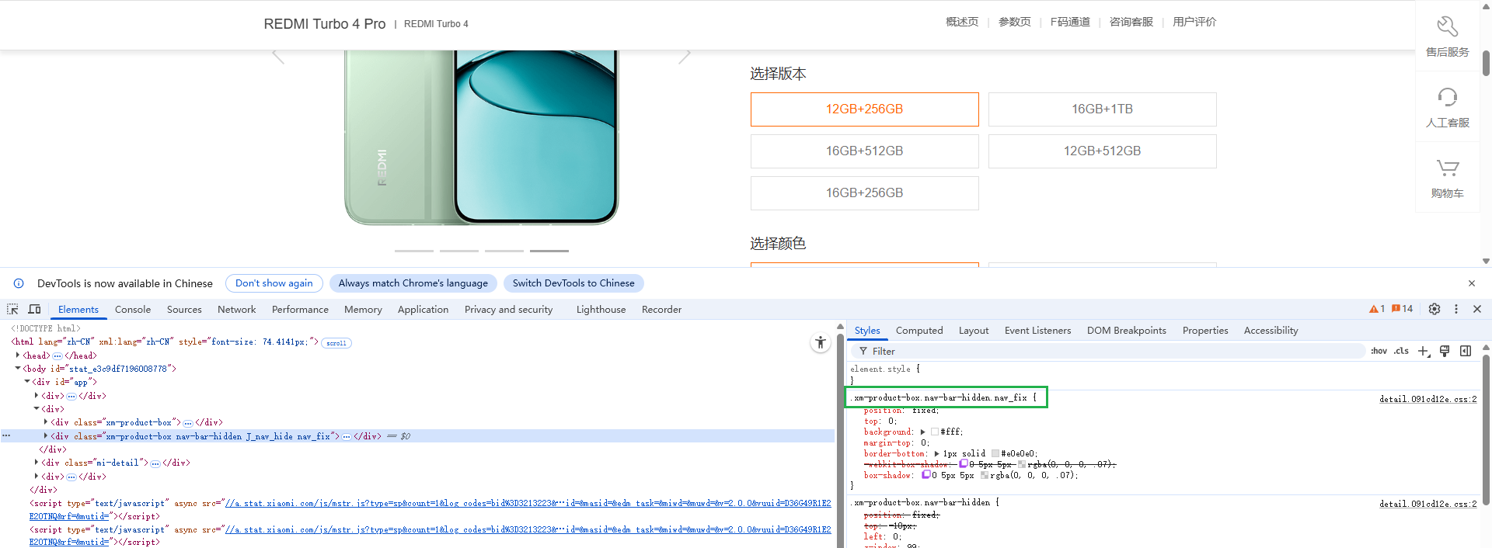Image resolution: width=1492 pixels, height=548 pixels.
Task: Open REDMI Turbo 4 product link
Action: pyautogui.click(x=436, y=24)
